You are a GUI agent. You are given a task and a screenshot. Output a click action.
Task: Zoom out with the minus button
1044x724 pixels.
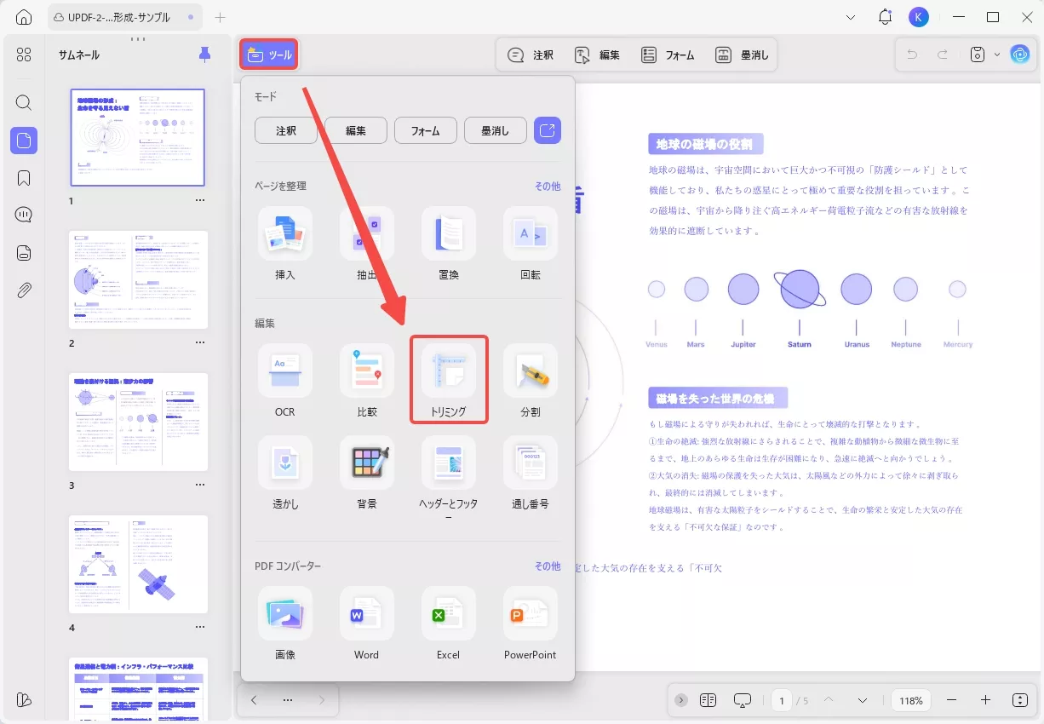(x=952, y=700)
